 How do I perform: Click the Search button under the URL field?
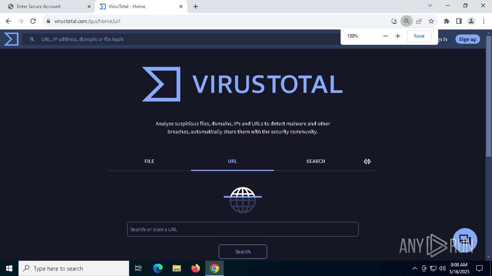coord(243,251)
